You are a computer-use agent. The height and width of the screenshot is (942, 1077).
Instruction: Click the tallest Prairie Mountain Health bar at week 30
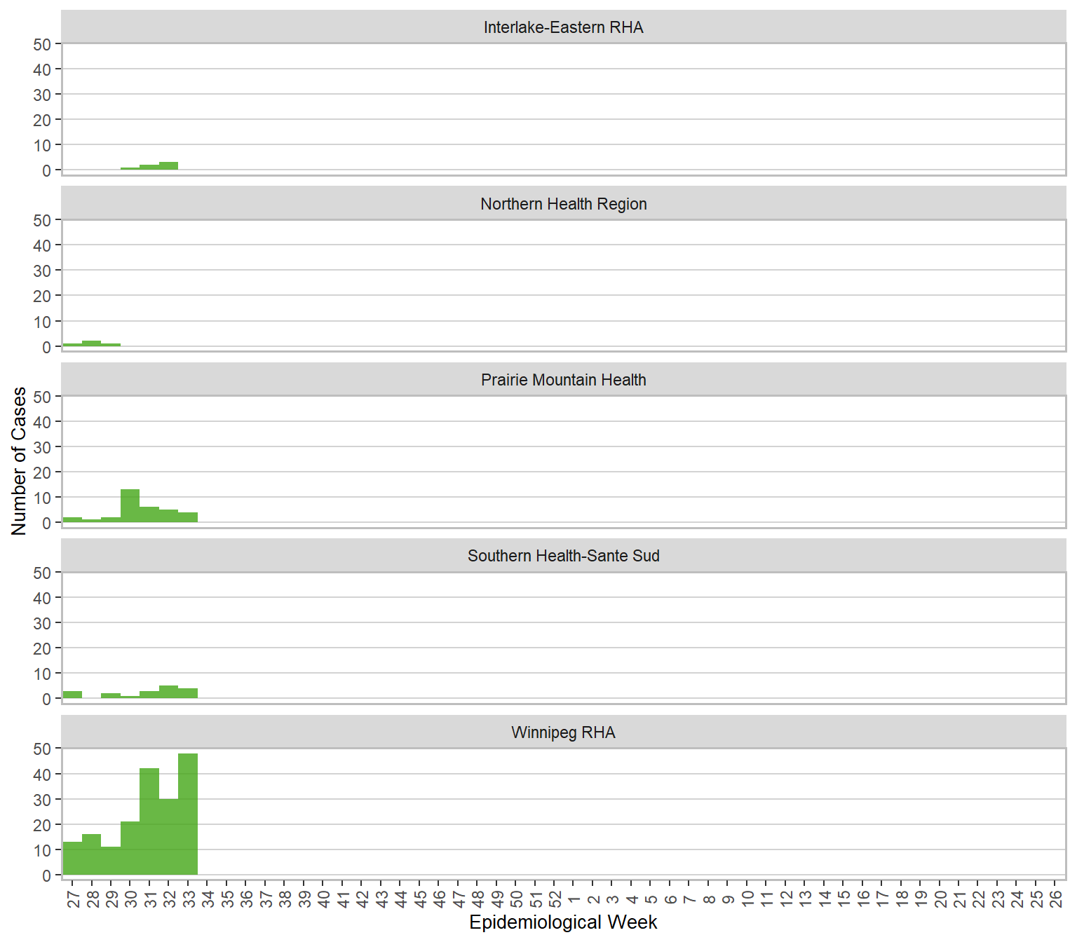tap(130, 506)
